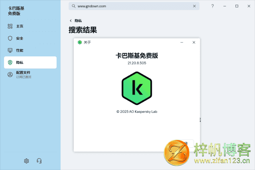The image size is (255, 170).
Task: Click the Kaspersky icon in 关于 title bar
Action: (x=80, y=42)
